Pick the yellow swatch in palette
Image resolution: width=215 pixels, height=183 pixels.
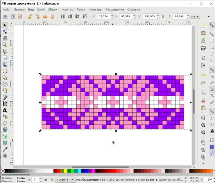66,171
